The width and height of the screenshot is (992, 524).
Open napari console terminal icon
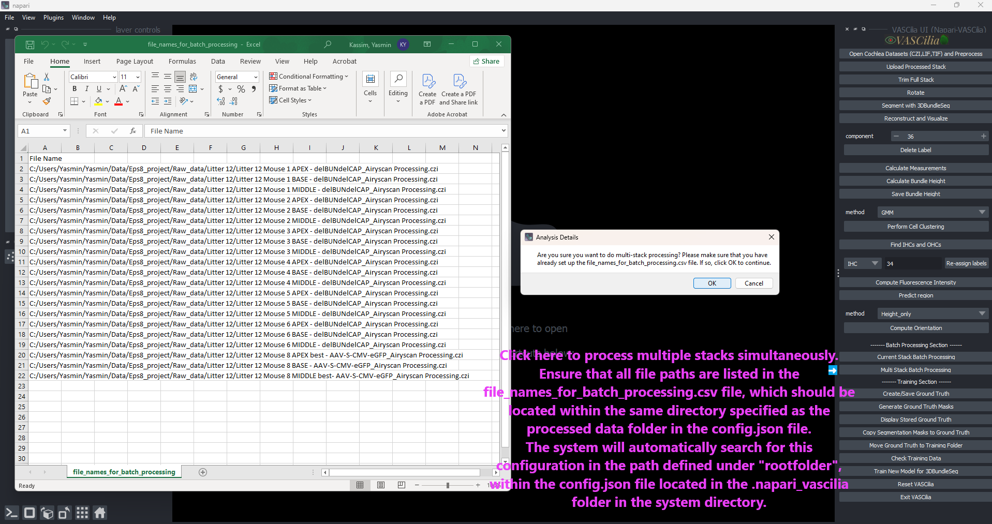pos(11,513)
